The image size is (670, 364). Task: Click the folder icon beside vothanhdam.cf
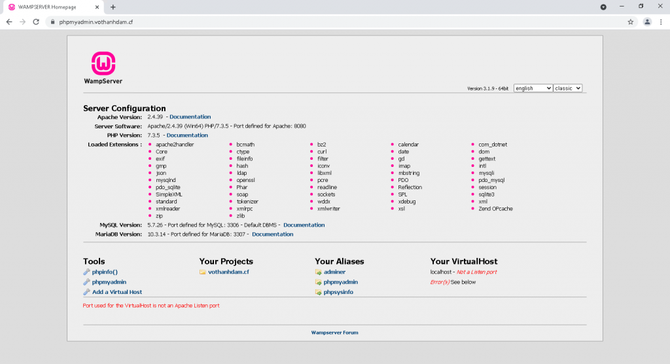pyautogui.click(x=203, y=272)
